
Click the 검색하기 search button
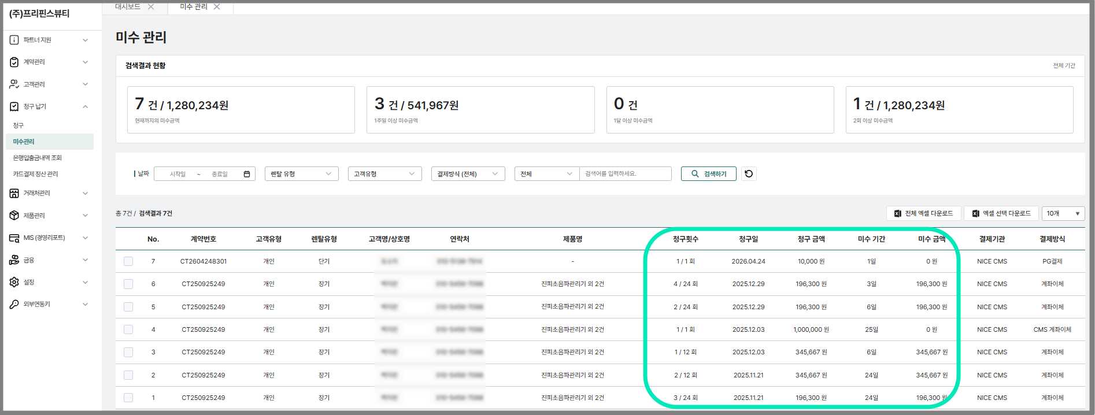click(709, 174)
